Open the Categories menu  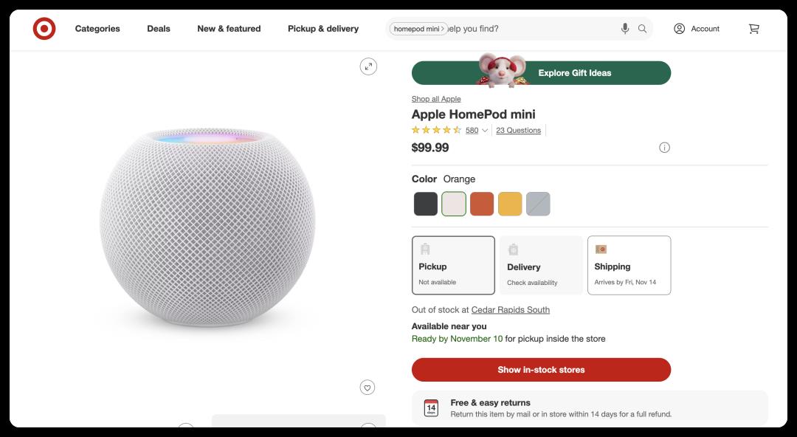[x=97, y=29]
